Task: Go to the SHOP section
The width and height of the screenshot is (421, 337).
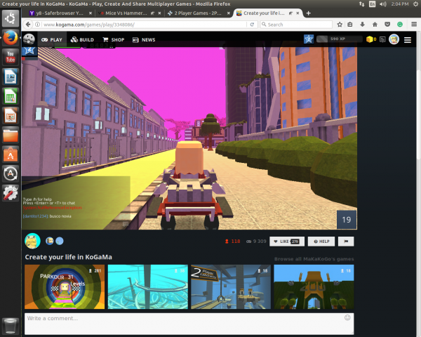Action: tap(114, 40)
